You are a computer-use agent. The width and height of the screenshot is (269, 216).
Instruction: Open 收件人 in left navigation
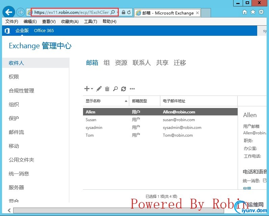point(36,63)
